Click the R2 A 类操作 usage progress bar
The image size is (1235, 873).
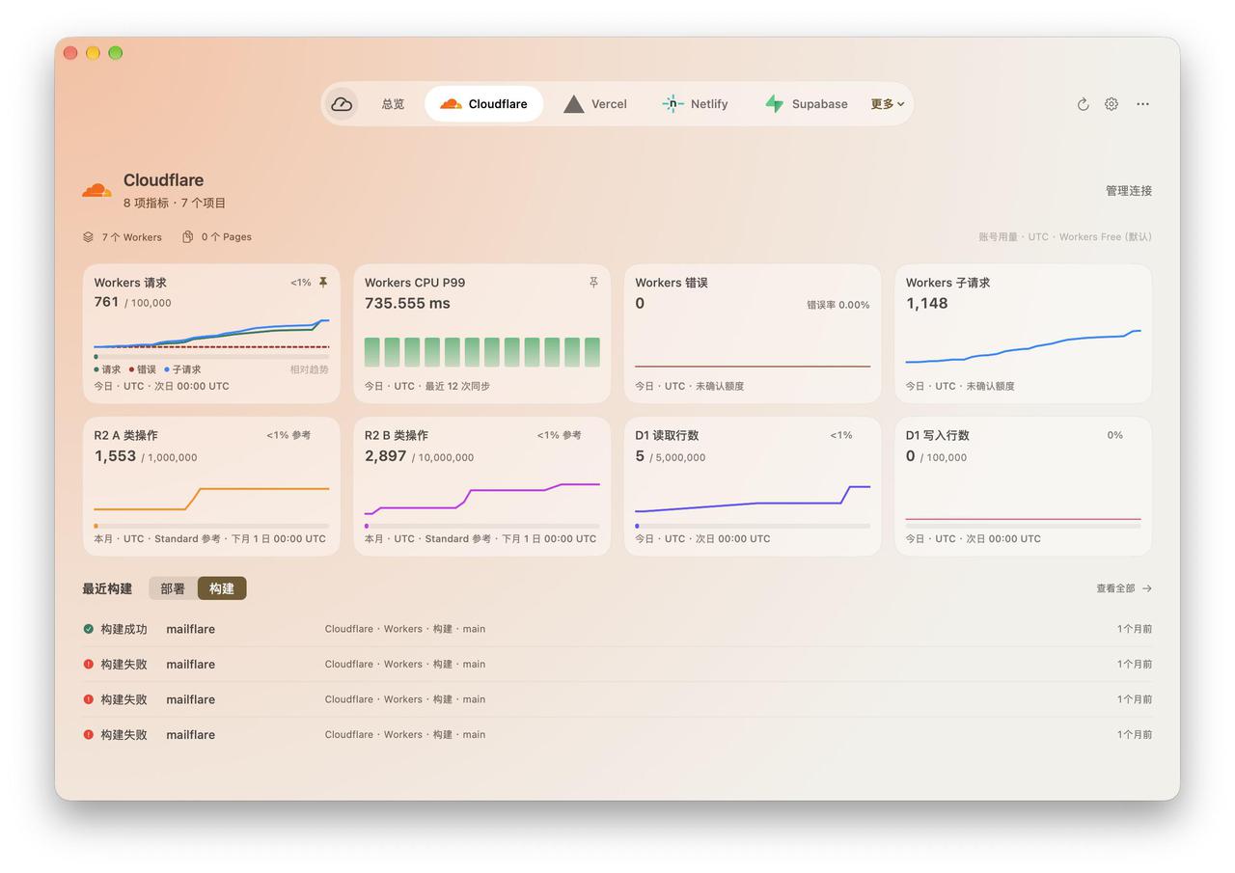coord(211,527)
